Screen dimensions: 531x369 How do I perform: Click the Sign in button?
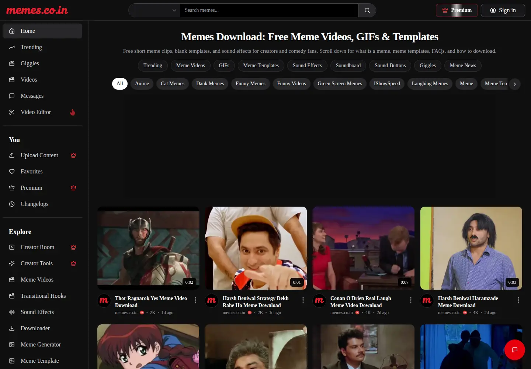point(503,10)
